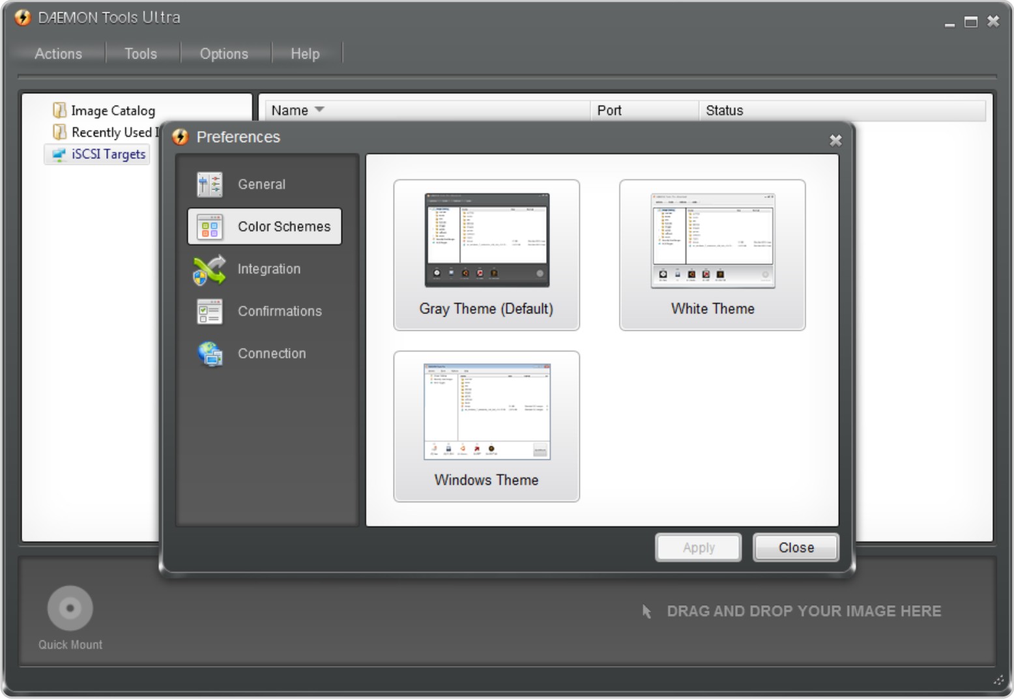This screenshot has width=1014, height=699.
Task: Click the iSCSI Targets network icon
Action: pyautogui.click(x=59, y=154)
